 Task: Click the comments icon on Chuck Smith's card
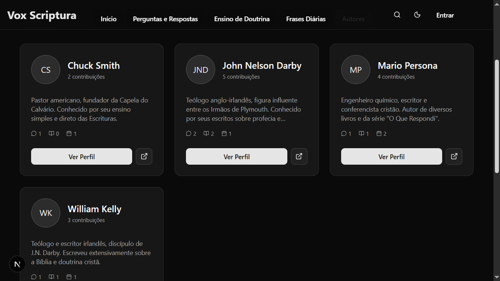(33, 133)
